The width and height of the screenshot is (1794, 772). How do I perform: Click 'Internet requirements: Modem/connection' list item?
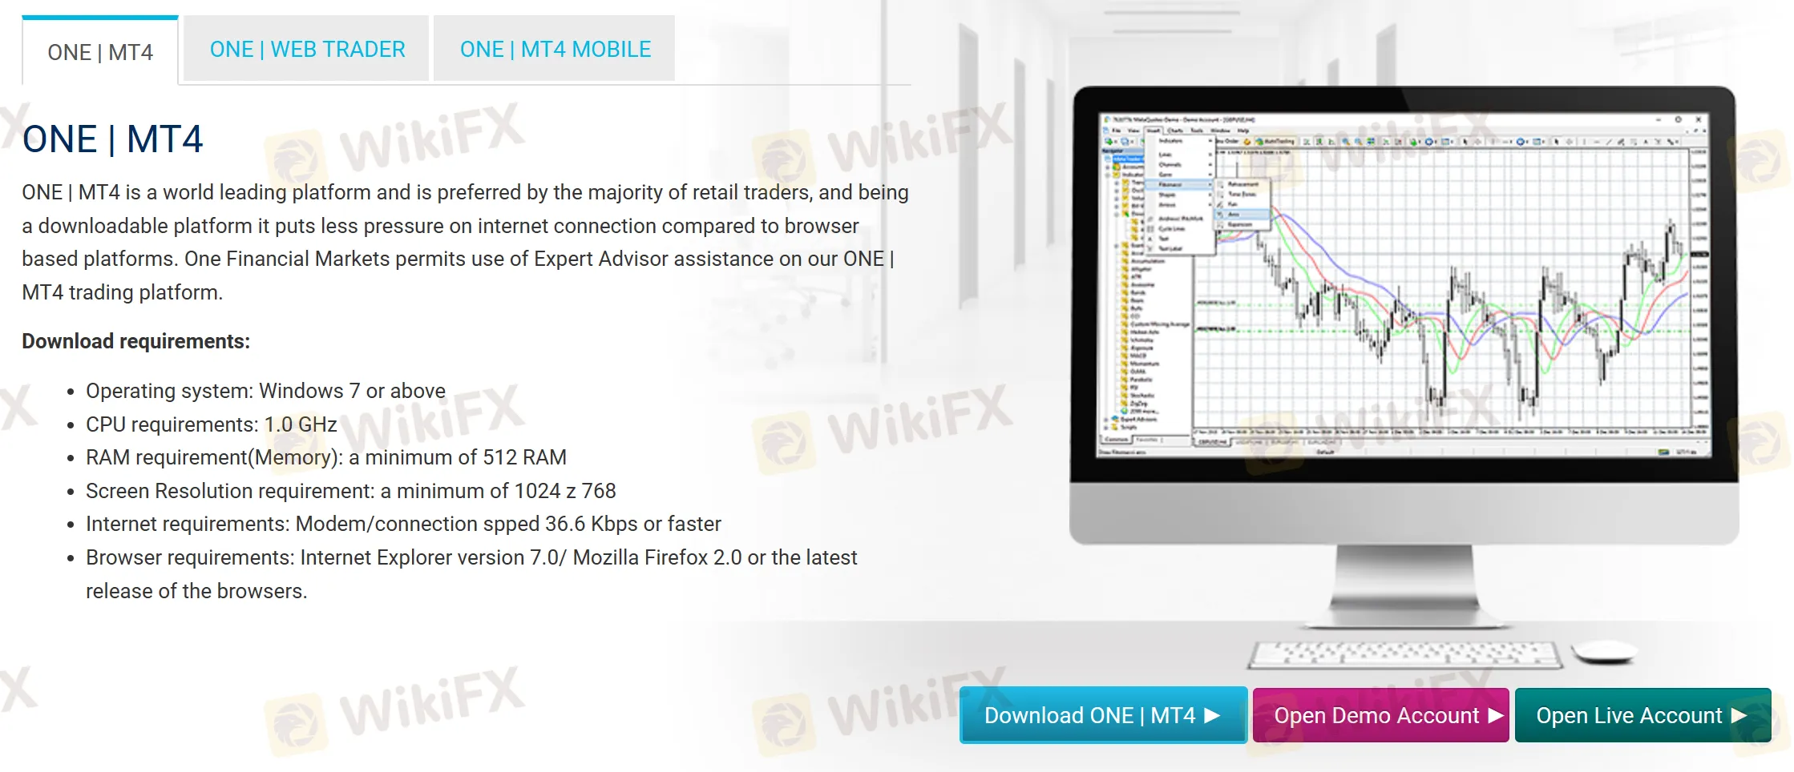pyautogui.click(x=403, y=524)
